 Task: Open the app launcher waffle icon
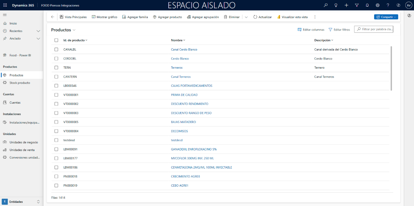coord(5,5)
